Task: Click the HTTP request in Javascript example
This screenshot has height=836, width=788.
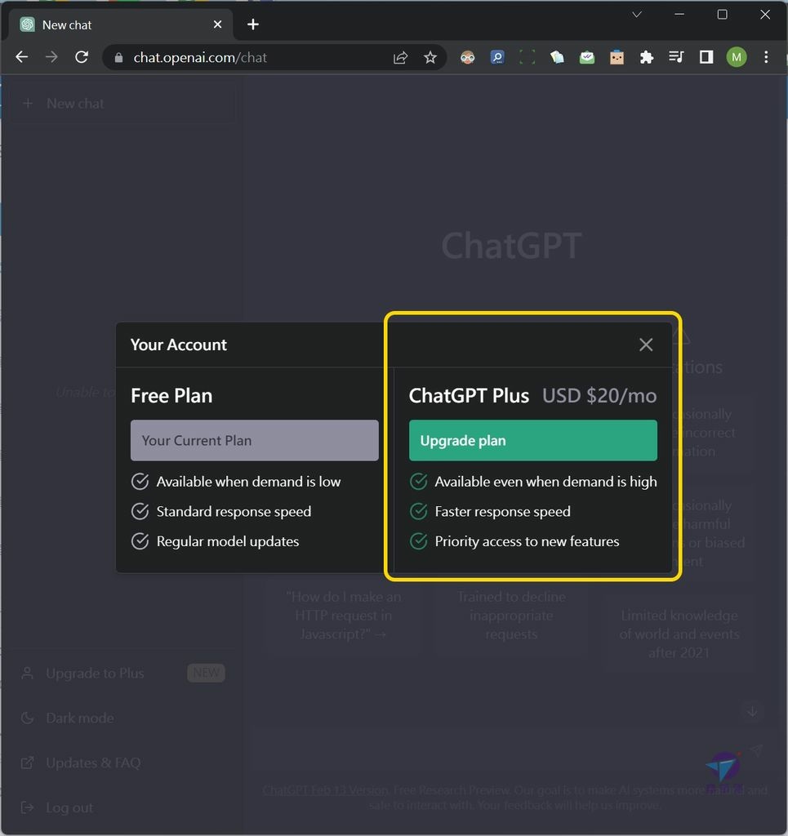Action: (x=343, y=616)
